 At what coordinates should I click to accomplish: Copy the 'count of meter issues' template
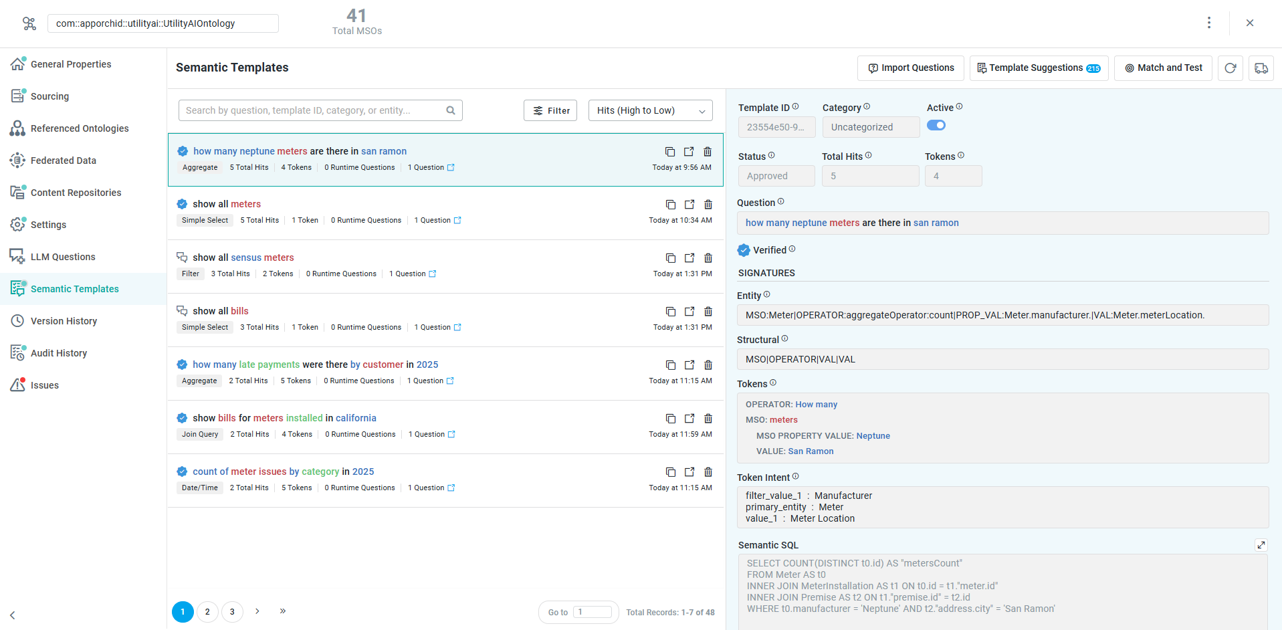tap(670, 472)
